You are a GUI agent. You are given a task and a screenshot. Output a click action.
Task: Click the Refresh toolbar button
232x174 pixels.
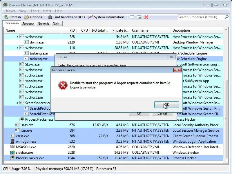12,17
